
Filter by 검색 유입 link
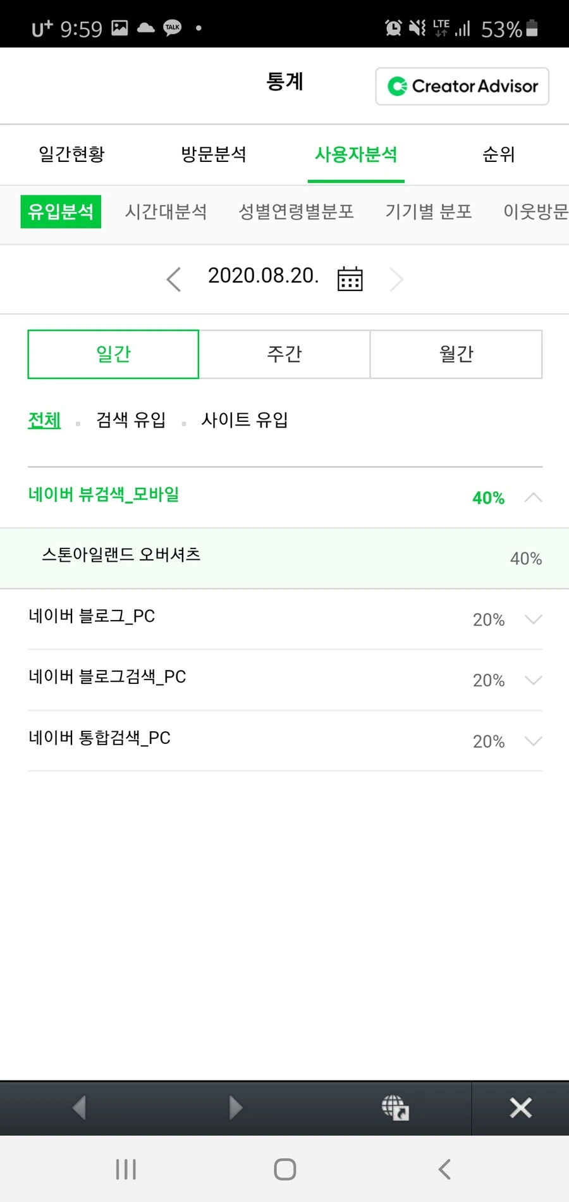pyautogui.click(x=131, y=420)
